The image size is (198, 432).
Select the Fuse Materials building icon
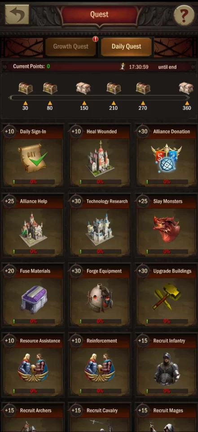(x=33, y=300)
